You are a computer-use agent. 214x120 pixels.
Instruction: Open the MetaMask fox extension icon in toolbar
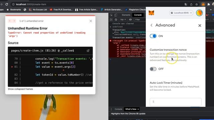click(203, 4)
